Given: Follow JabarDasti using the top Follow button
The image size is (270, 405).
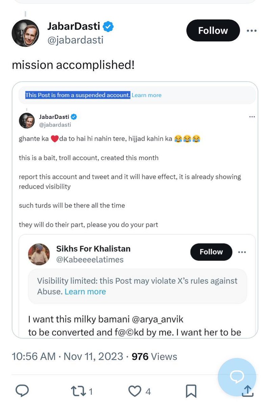Looking at the screenshot, I should [x=213, y=31].
